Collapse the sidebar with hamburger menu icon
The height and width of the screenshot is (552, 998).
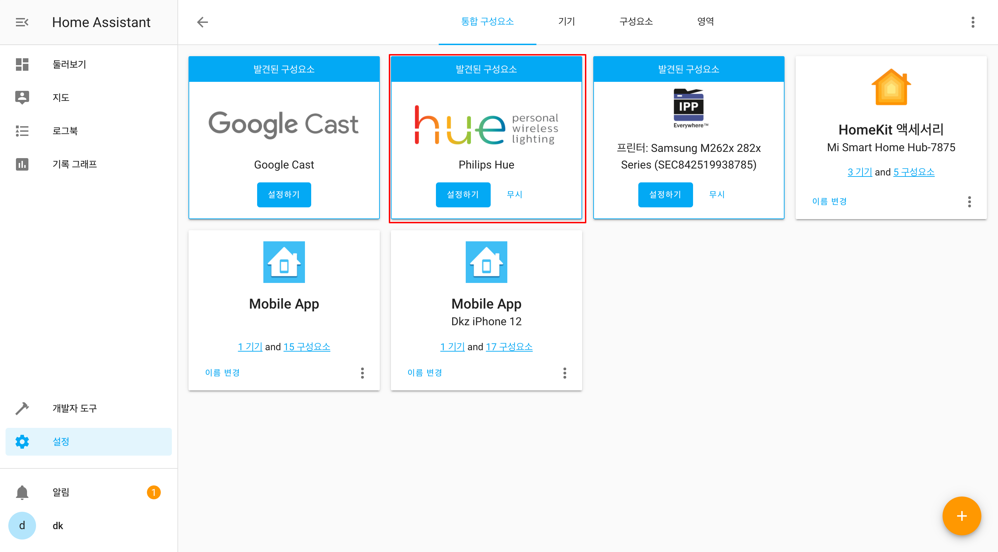click(22, 22)
